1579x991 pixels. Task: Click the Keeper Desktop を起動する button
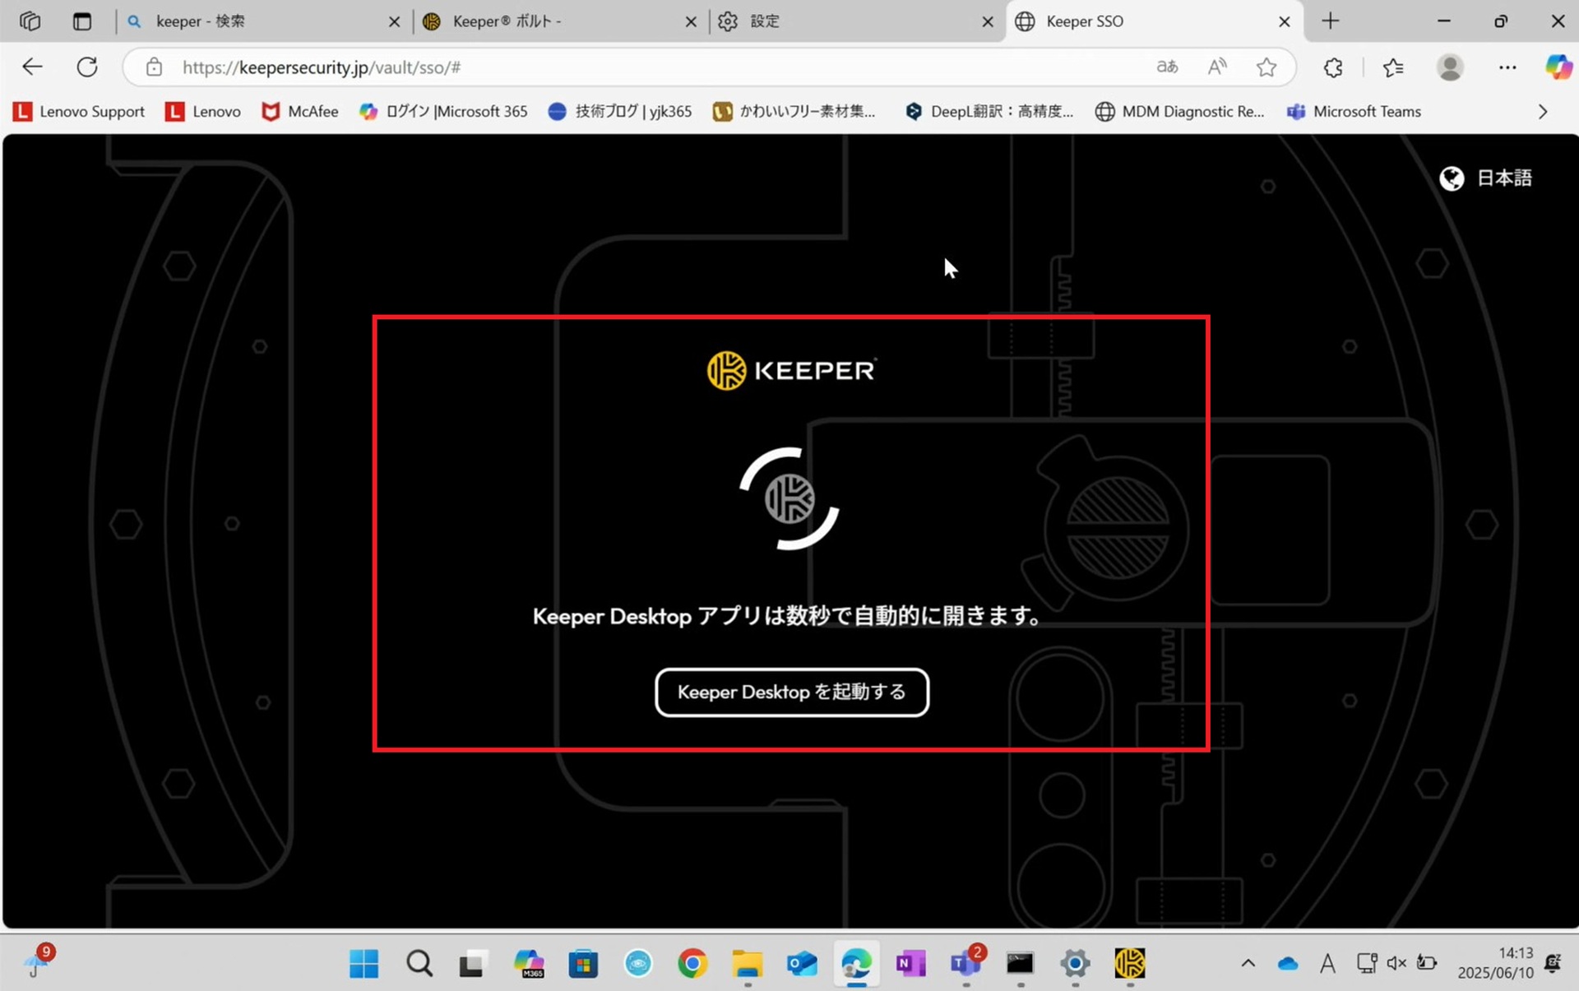click(x=791, y=692)
